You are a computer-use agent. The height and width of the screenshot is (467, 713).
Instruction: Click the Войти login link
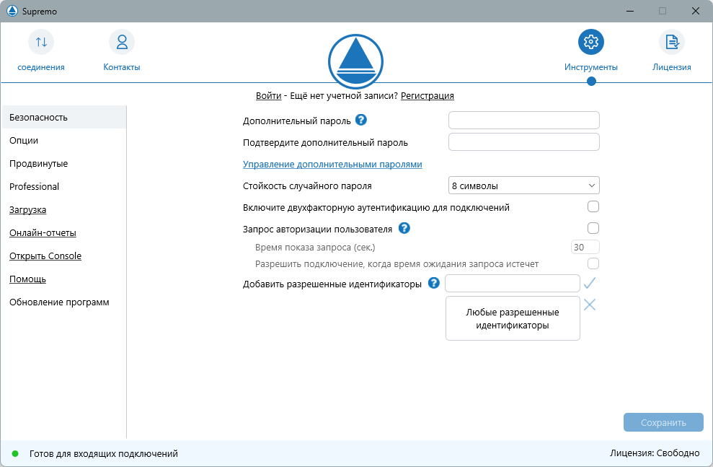click(x=268, y=95)
